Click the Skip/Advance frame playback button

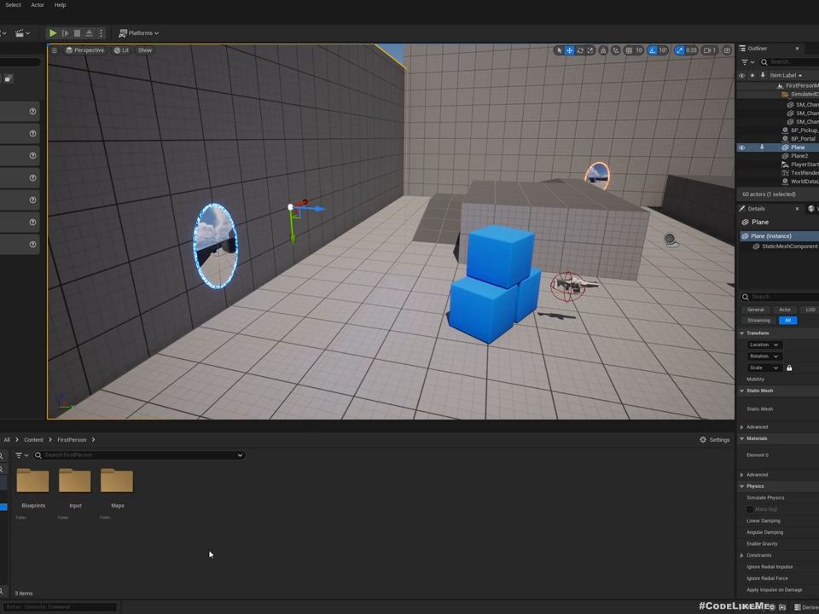[x=66, y=33]
